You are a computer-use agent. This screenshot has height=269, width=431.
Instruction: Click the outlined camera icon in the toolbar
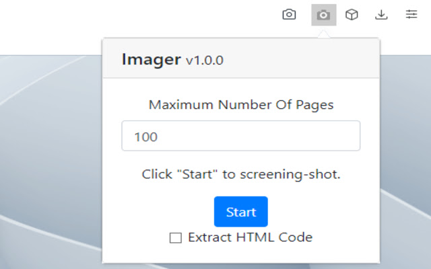pos(289,14)
